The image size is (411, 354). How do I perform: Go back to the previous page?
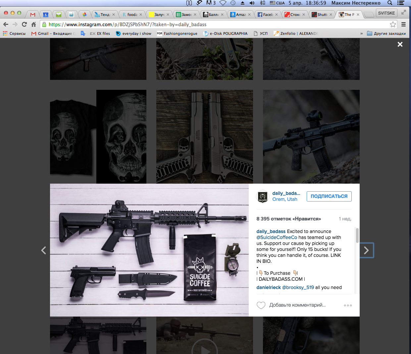click(x=6, y=24)
